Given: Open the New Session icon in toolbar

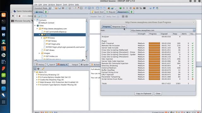Looking at the screenshot, I should 53,8.
